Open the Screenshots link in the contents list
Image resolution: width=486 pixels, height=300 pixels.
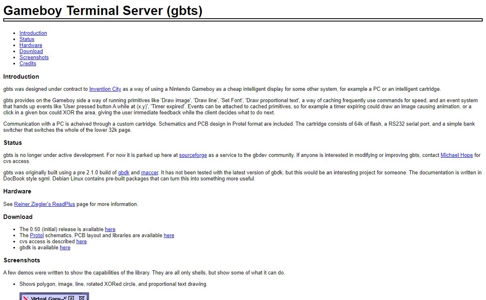[x=34, y=58]
